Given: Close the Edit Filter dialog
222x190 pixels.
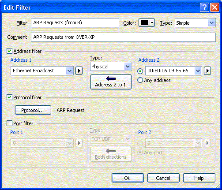Looking at the screenshot, I should (214, 7).
